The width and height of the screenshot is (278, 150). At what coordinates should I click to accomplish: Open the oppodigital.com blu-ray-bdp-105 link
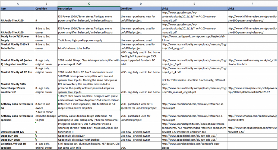coord(189,140)
